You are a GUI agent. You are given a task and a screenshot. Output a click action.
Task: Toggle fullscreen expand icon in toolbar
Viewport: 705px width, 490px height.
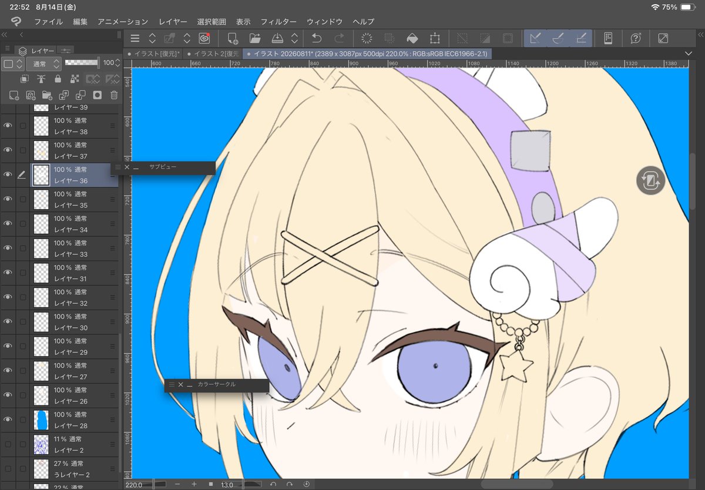[x=663, y=39]
